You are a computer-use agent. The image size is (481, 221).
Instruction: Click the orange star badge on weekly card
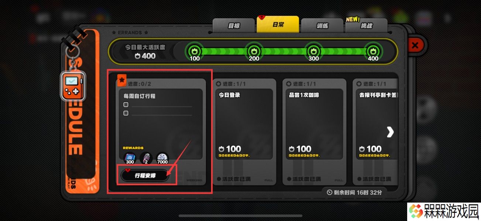tap(122, 80)
